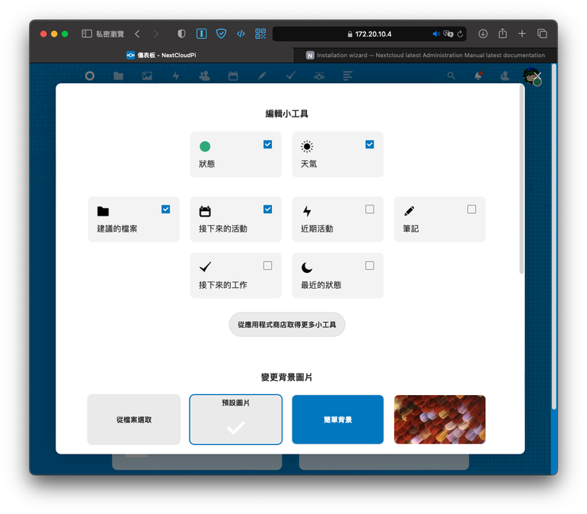Screen dimensions: 587x514
Task: Reload the page in Safari
Action: pos(460,34)
